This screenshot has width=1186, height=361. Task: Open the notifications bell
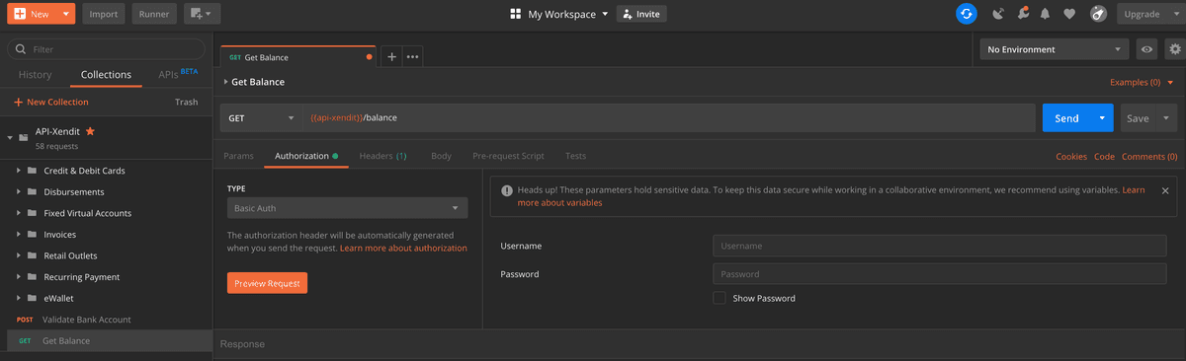(1045, 14)
